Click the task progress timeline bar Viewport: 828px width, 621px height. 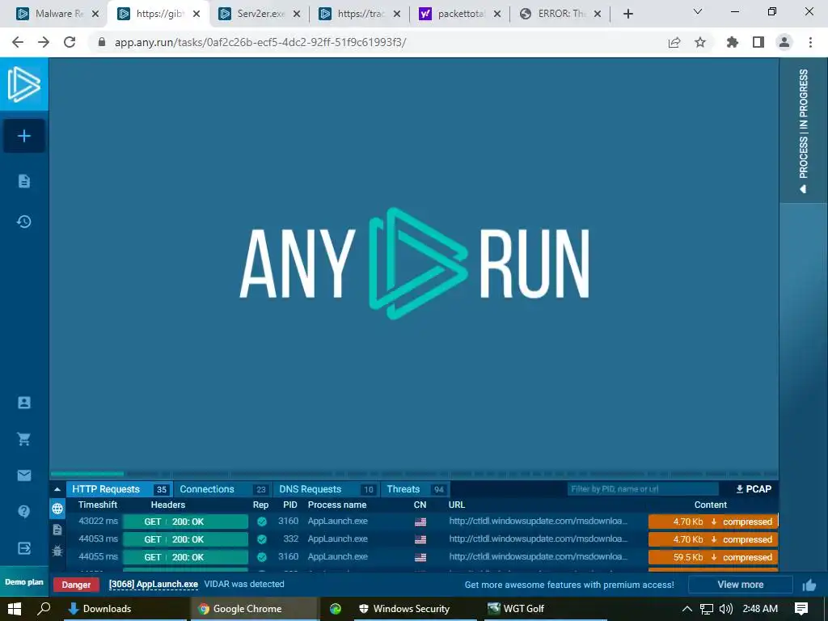414,474
